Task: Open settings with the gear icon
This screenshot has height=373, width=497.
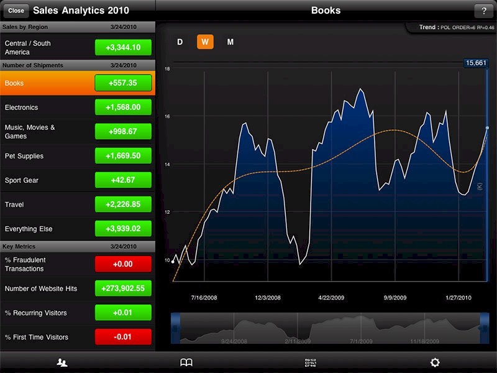Action: [x=435, y=362]
